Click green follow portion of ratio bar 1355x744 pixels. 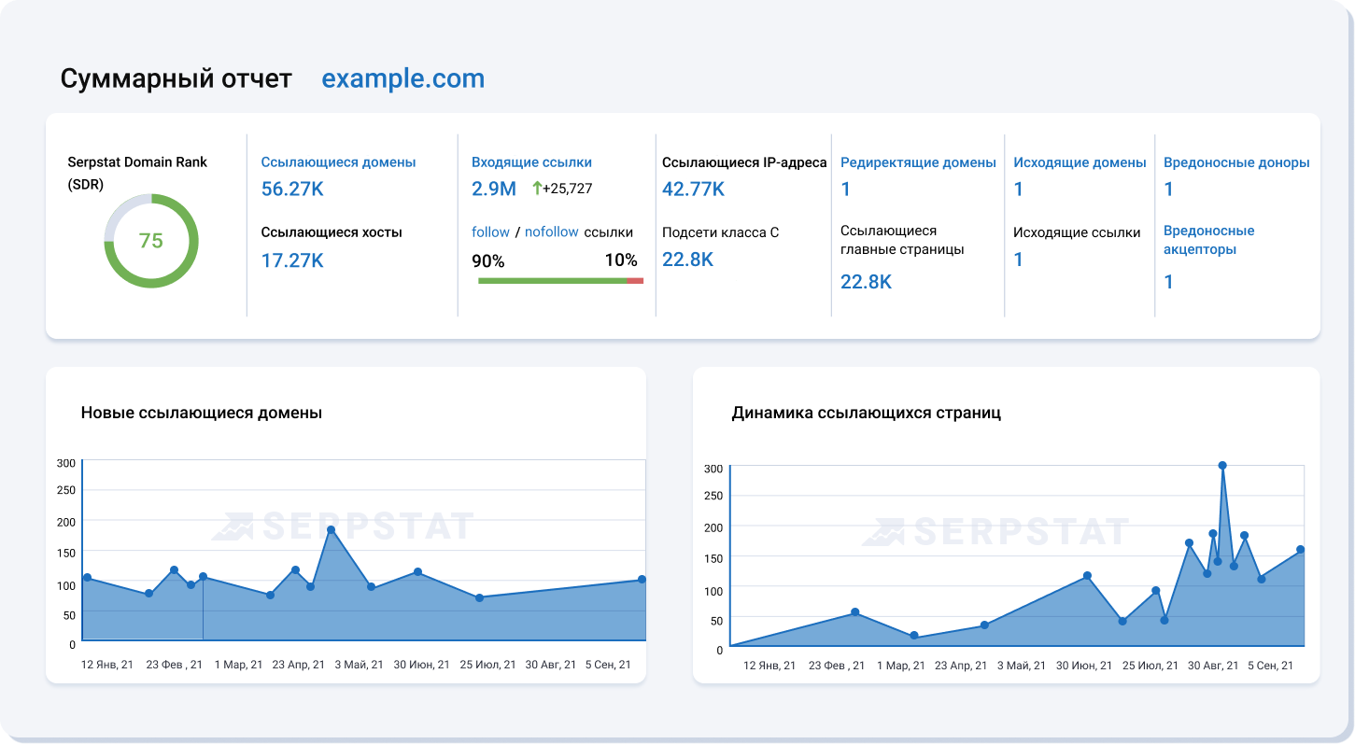click(551, 280)
